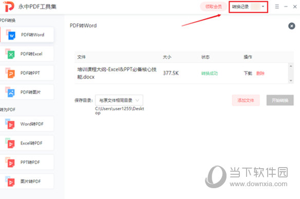Open the hamburger menu icon in title bar
This screenshot has width=300, height=199.
point(277,7)
